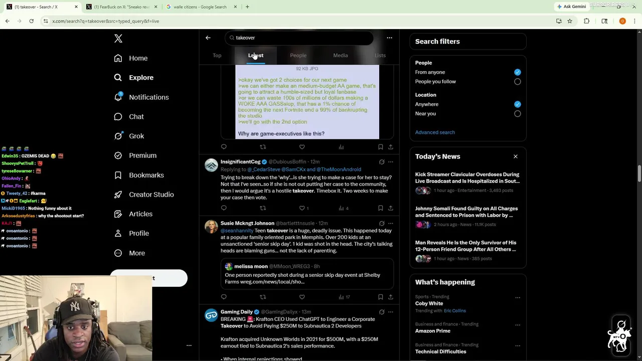The image size is (642, 361).
Task: Open search options three-dot menu
Action: coord(389,38)
